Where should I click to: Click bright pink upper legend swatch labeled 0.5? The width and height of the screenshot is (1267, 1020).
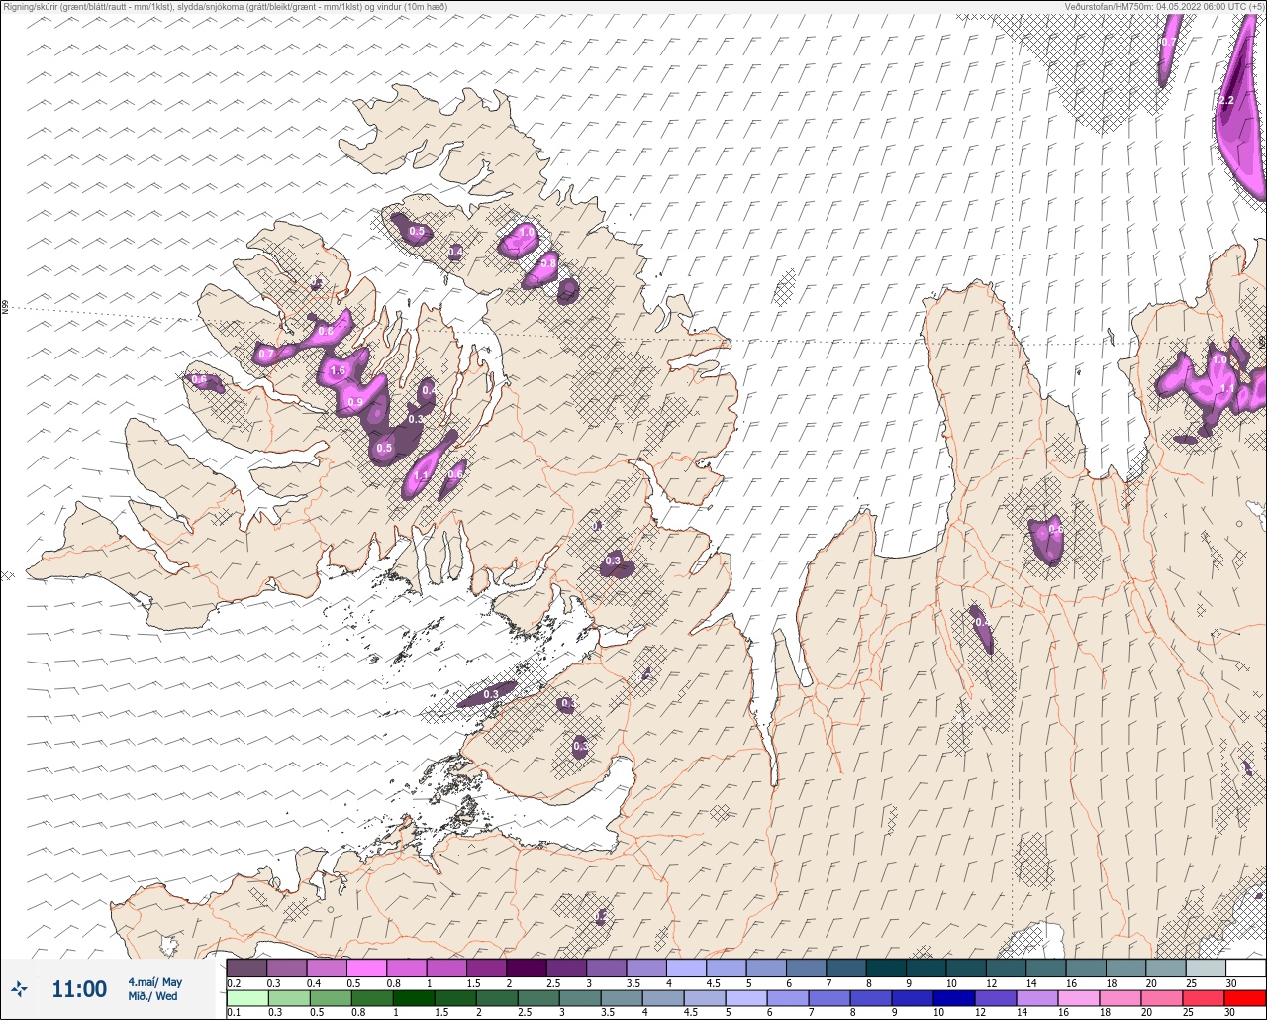point(366,968)
